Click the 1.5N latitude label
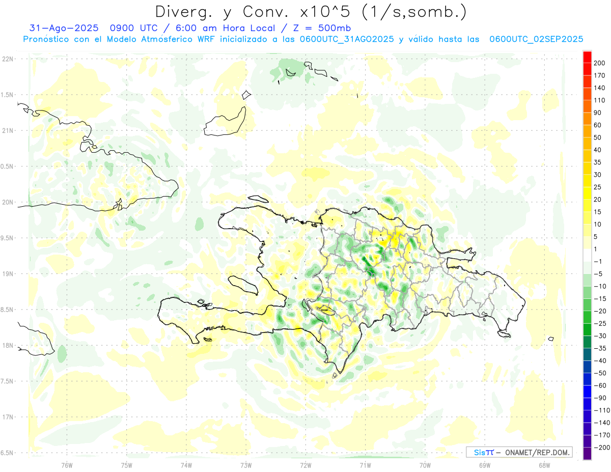Screen dimensions: 611x472 tap(8, 95)
